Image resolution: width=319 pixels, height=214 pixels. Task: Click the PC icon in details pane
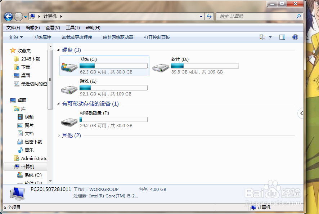(17, 193)
